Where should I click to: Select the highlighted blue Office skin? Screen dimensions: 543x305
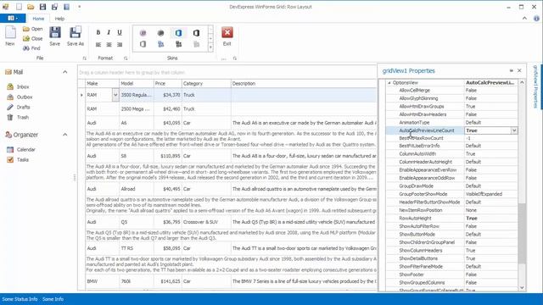click(178, 33)
